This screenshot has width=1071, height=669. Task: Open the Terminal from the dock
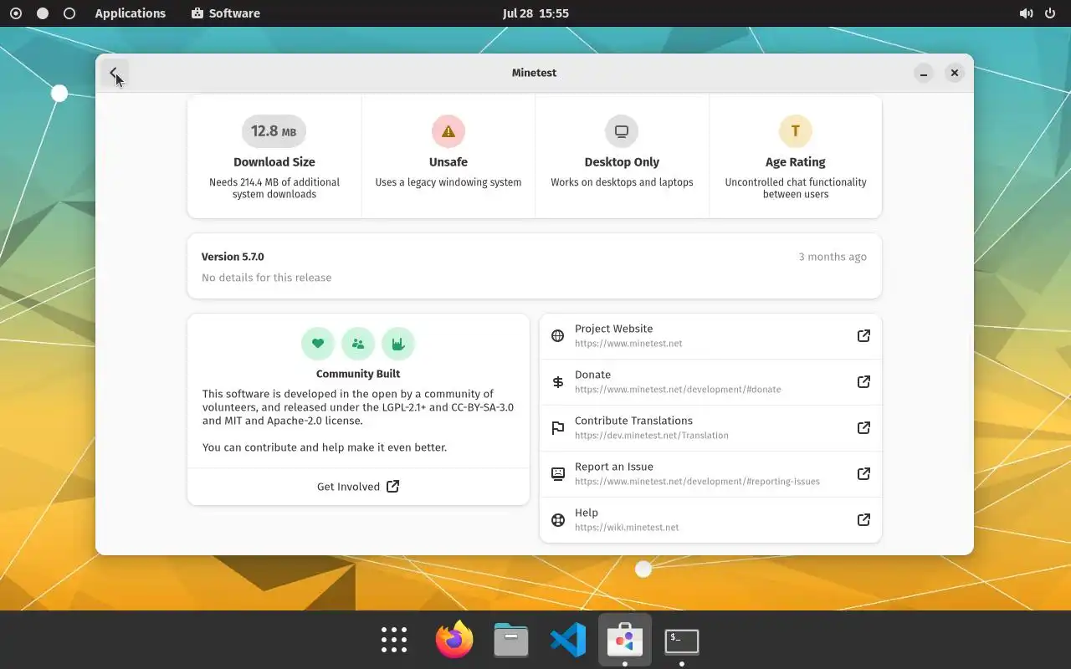point(682,640)
